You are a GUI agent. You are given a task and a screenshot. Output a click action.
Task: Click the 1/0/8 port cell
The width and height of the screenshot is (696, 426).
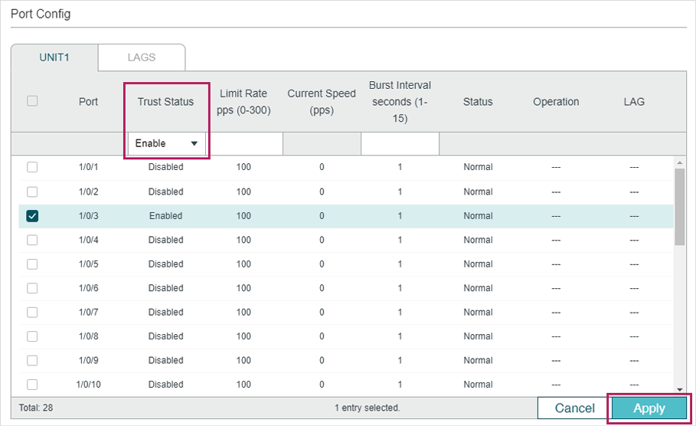point(88,336)
